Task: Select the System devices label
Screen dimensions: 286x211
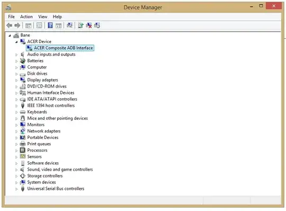Action: point(41,182)
